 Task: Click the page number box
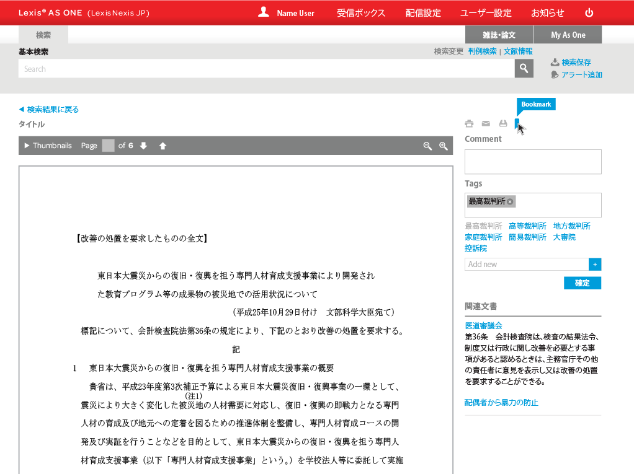(108, 146)
